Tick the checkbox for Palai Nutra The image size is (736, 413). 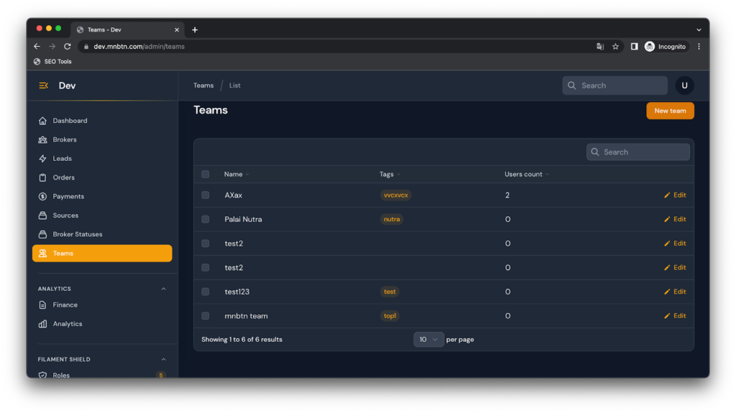206,219
